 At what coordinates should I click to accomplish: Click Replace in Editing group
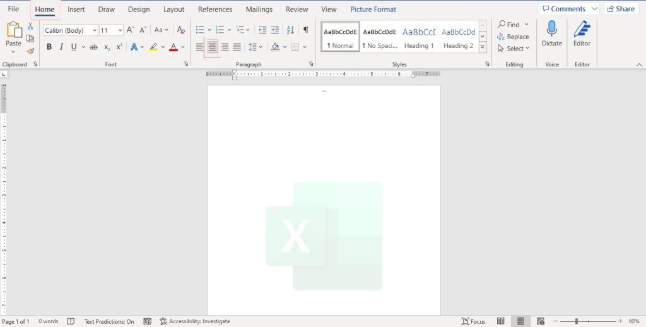coord(513,37)
